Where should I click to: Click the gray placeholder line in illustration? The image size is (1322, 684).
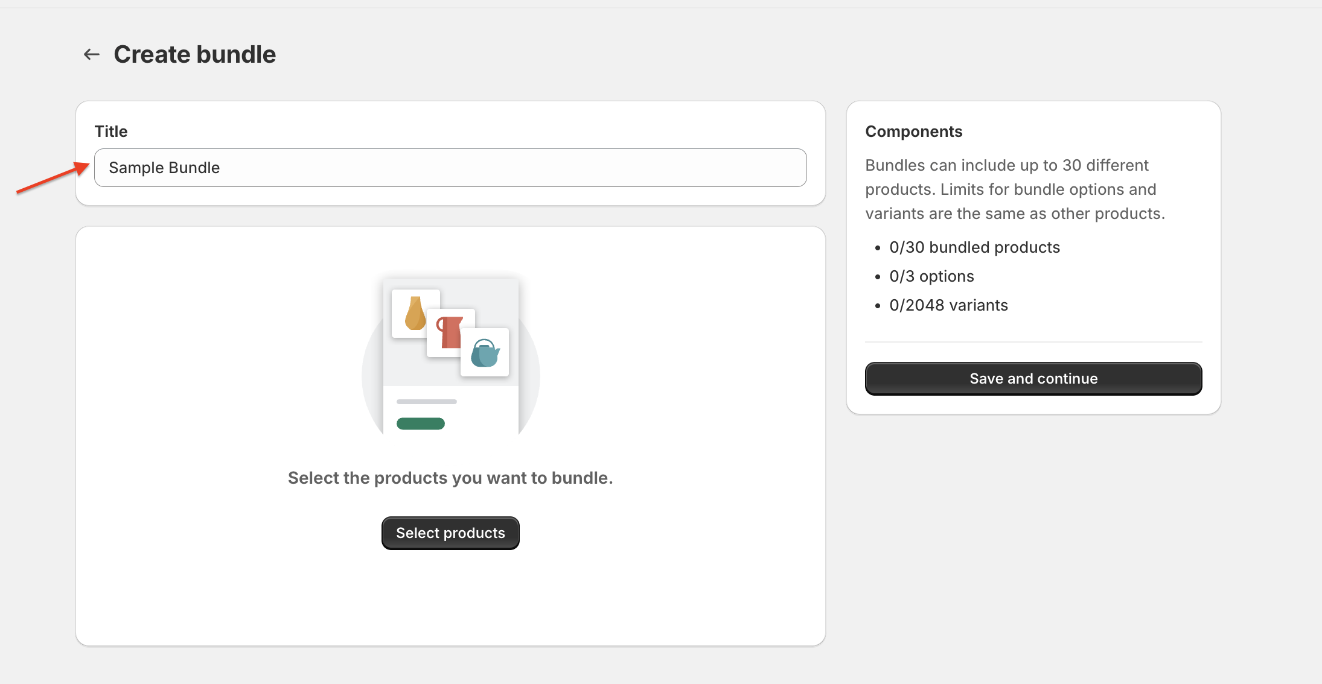tap(426, 401)
